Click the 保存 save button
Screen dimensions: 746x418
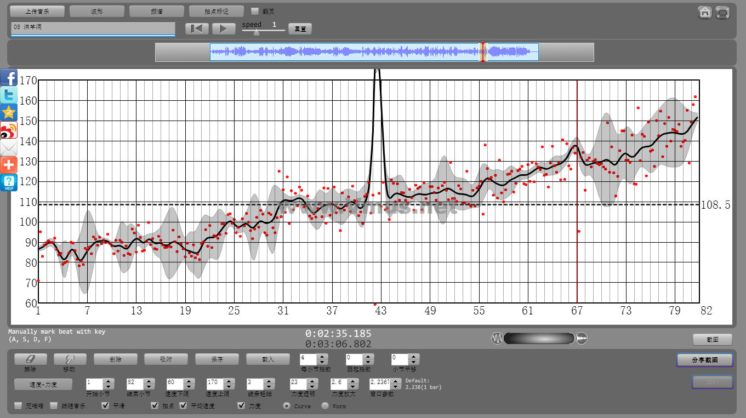[217, 359]
